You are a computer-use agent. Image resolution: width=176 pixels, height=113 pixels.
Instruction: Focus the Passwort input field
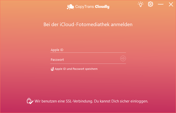pos(85,60)
